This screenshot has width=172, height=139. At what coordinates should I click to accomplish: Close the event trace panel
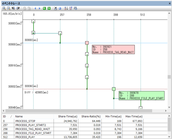[169, 3]
